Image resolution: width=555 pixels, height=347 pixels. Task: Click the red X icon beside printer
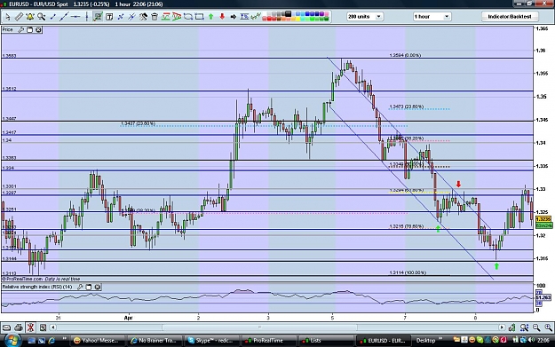30,327
